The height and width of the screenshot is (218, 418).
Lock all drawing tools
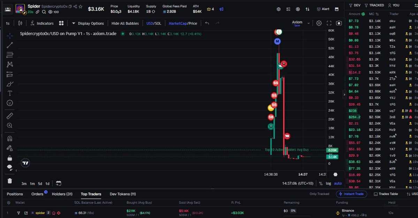coord(10,158)
